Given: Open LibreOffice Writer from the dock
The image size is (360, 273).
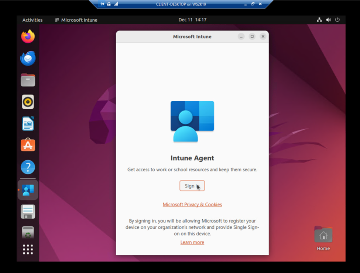Looking at the screenshot, I should (28, 123).
